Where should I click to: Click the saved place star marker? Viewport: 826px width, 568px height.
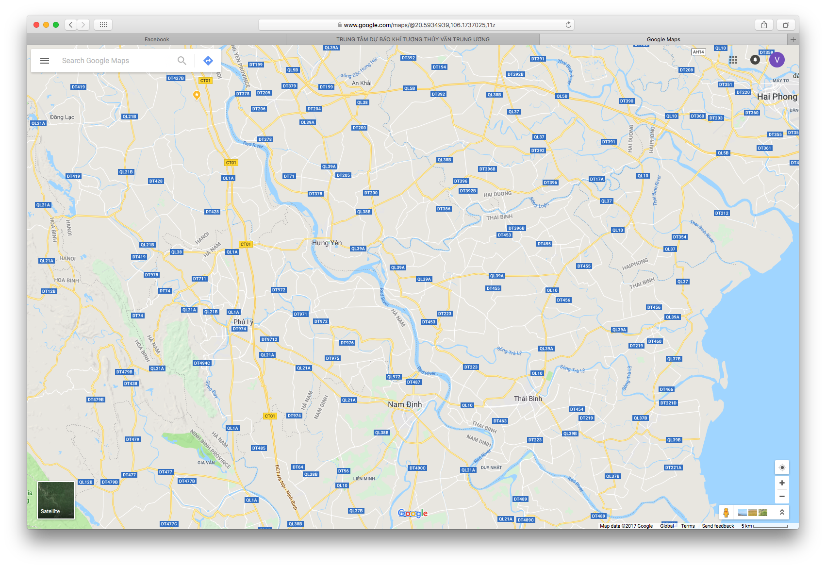197,95
